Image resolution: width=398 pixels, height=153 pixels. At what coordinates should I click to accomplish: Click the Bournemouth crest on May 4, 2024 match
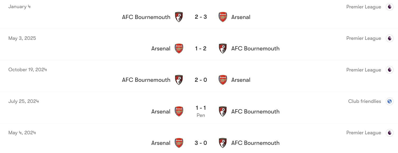(x=223, y=143)
